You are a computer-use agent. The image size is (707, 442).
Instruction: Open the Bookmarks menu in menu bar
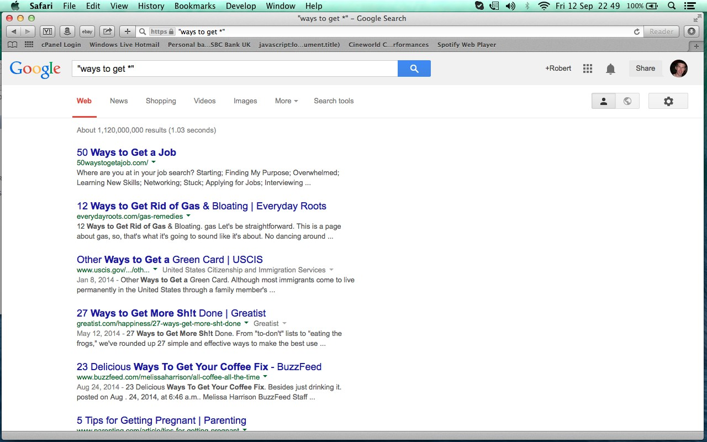pyautogui.click(x=195, y=6)
